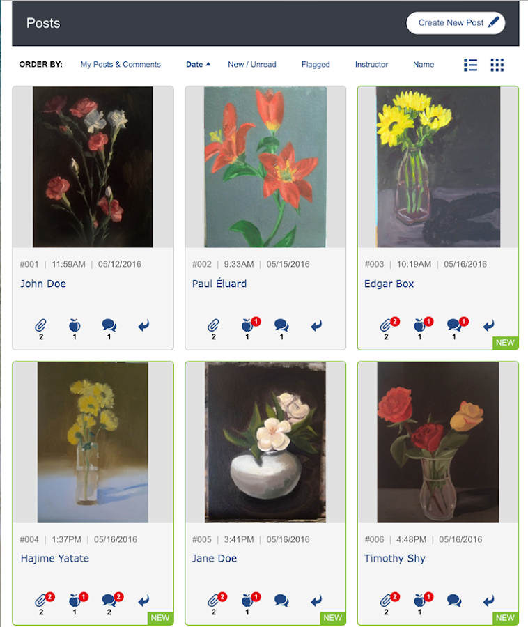
Task: Open comments on Edgar Box's post
Action: (x=454, y=325)
